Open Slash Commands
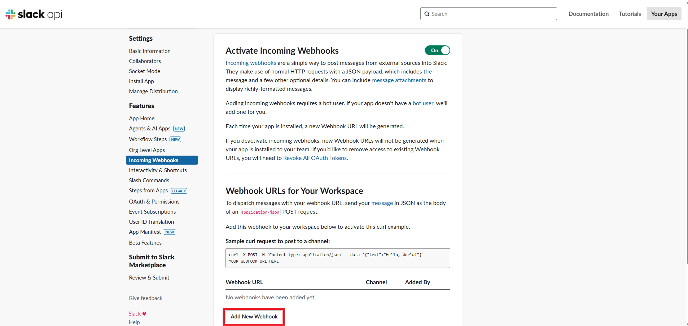Image resolution: width=688 pixels, height=326 pixels. (x=149, y=180)
